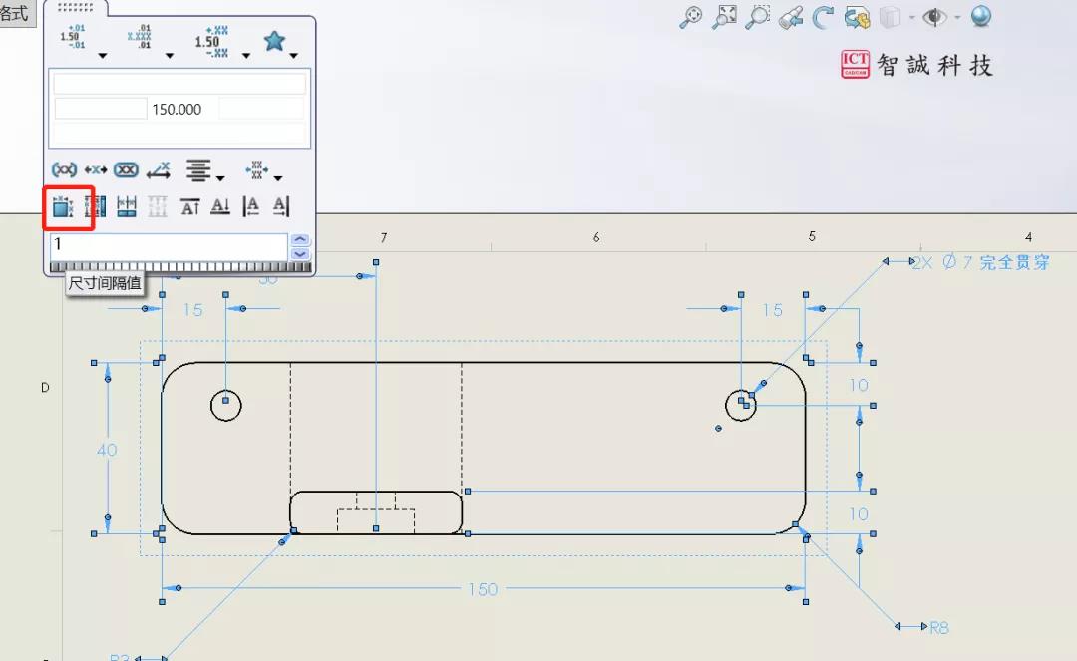The width and height of the screenshot is (1077, 661).
Task: Return to previous view with telescope icon
Action: [x=791, y=17]
